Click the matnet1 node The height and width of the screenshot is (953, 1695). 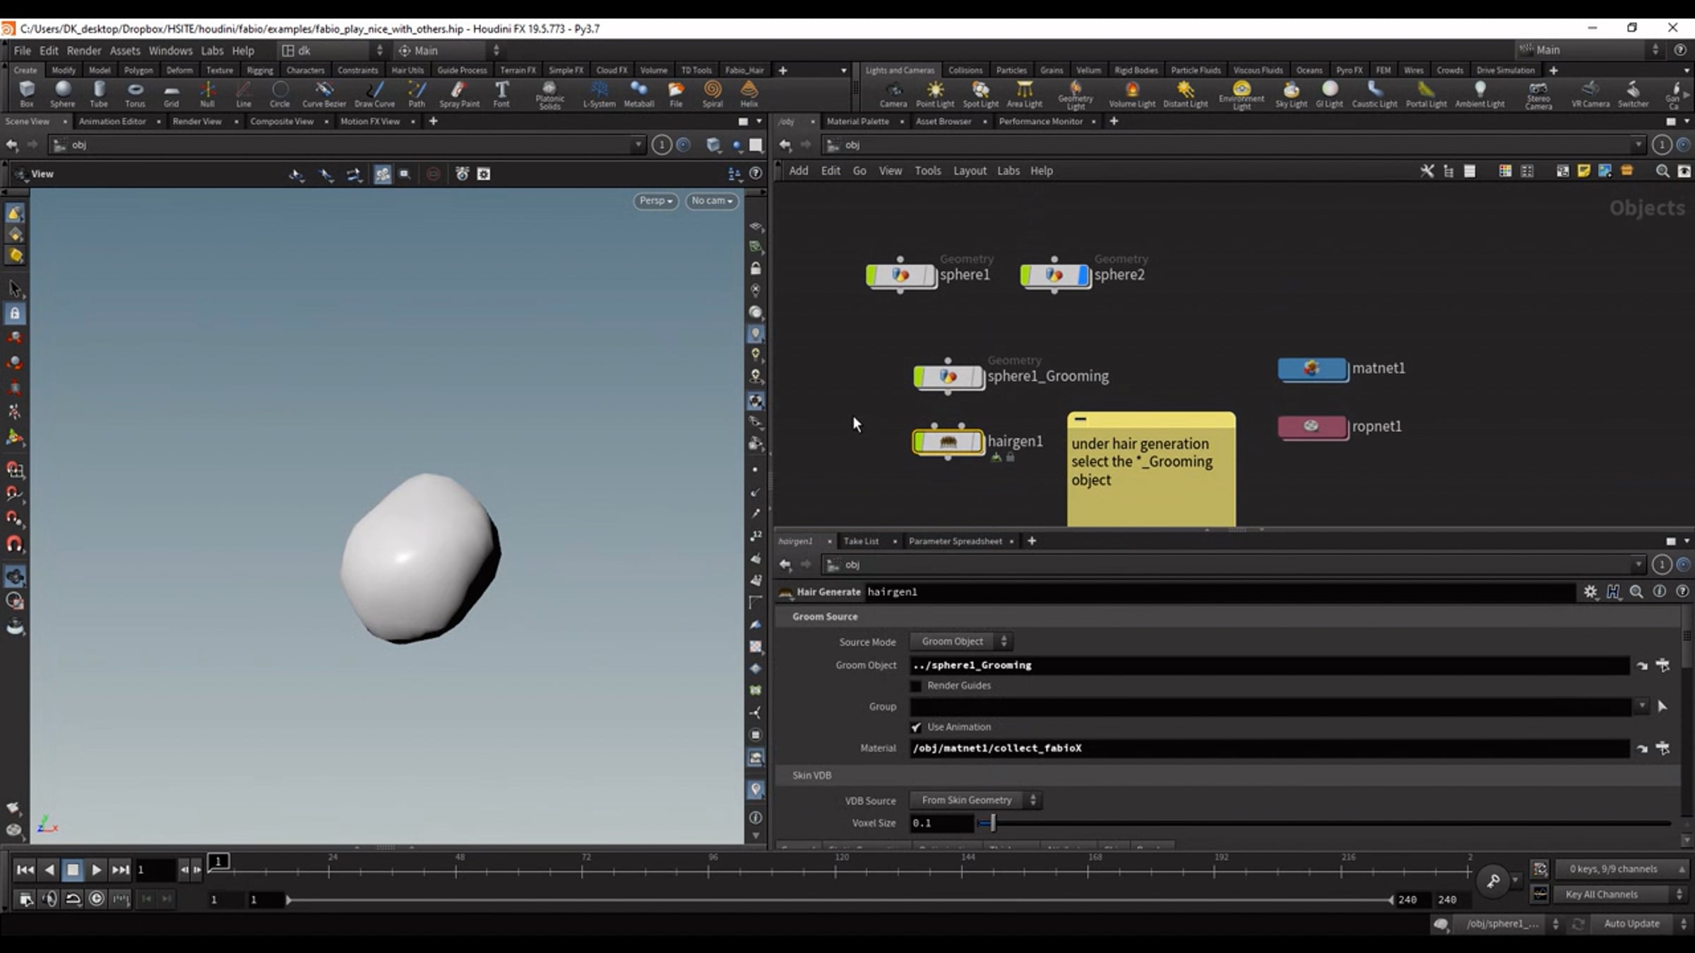[x=1312, y=368]
